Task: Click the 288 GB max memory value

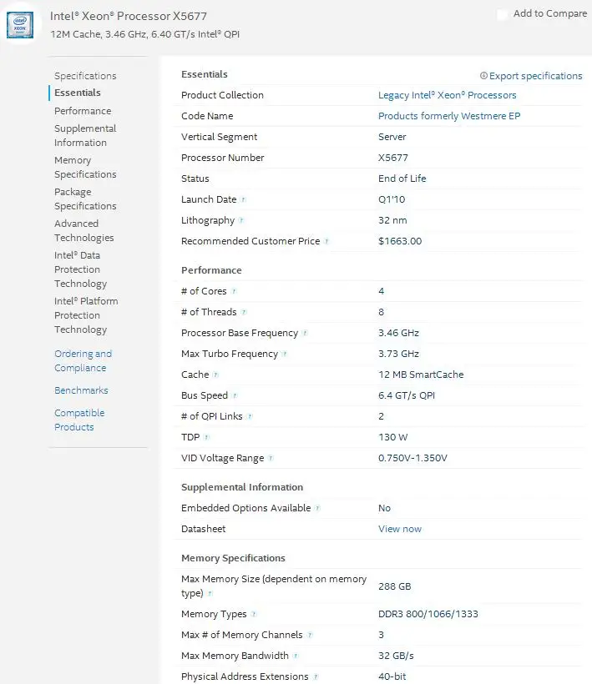Action: (395, 586)
